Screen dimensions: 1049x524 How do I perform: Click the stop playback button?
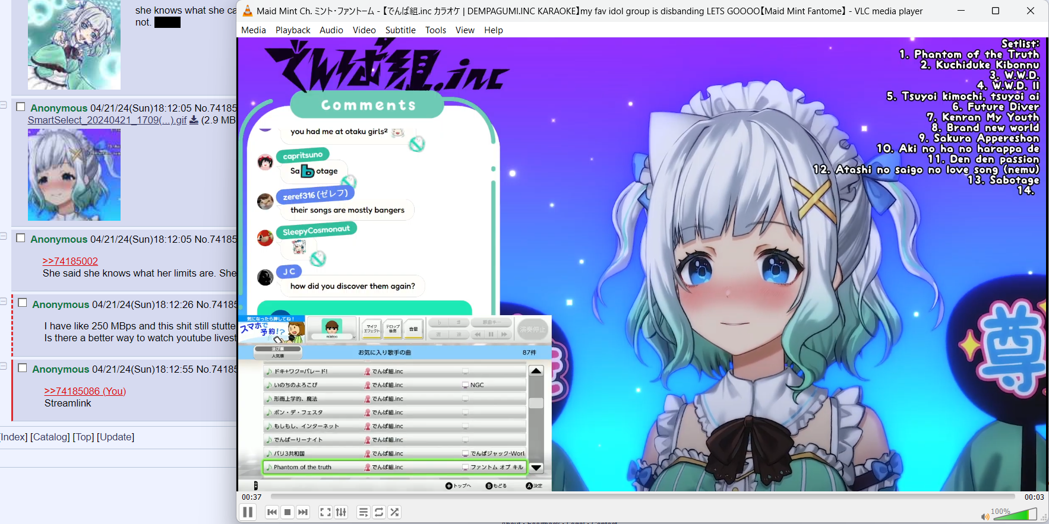287,512
